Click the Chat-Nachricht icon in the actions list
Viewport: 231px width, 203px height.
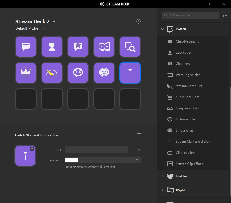pyautogui.click(x=170, y=42)
